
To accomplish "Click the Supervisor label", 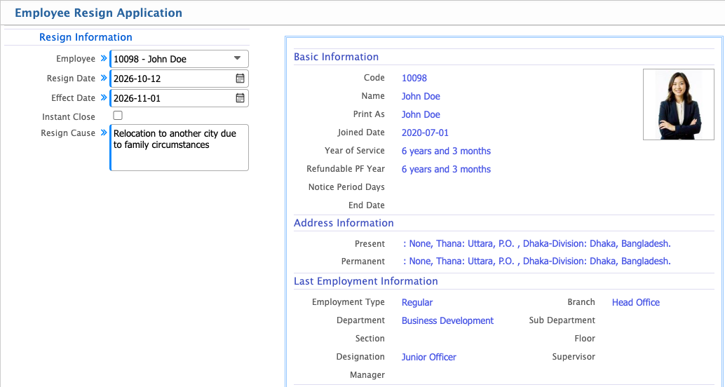I will [x=574, y=357].
